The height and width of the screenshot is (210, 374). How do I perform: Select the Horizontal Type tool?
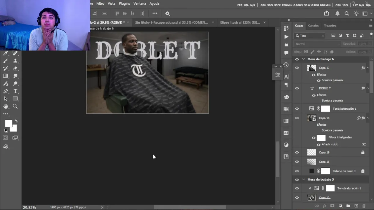(15, 91)
